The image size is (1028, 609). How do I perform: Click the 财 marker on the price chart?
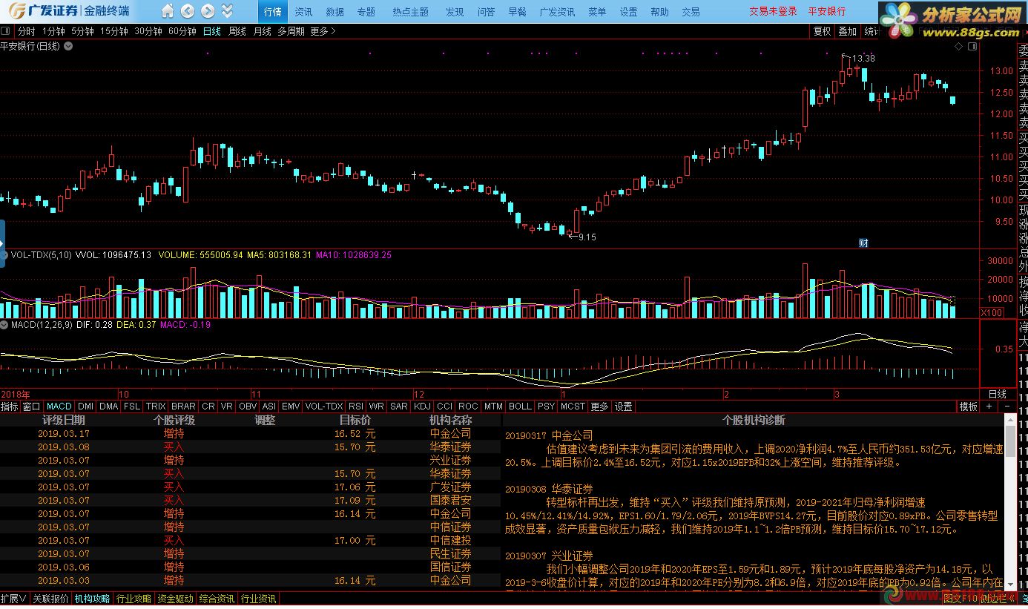863,243
